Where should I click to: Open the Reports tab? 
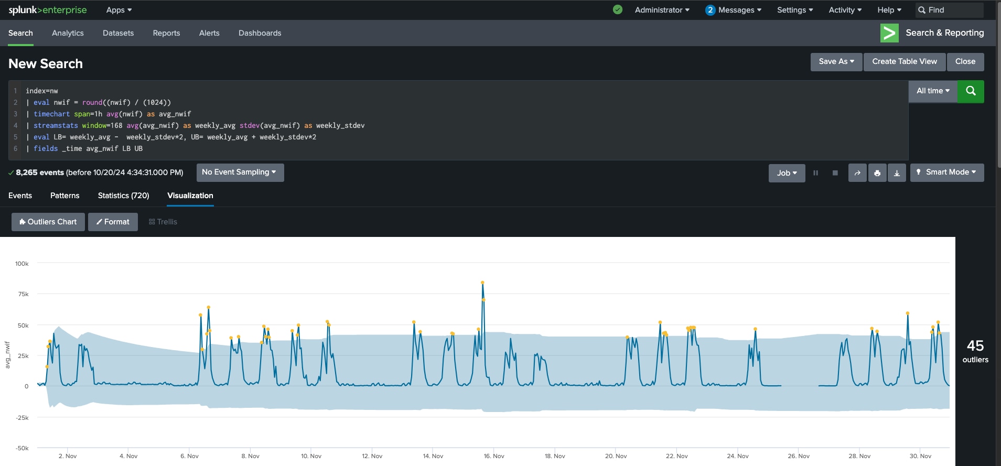coord(166,33)
